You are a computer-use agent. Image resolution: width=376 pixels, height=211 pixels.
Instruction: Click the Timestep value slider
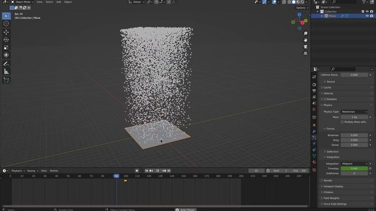[x=354, y=169]
